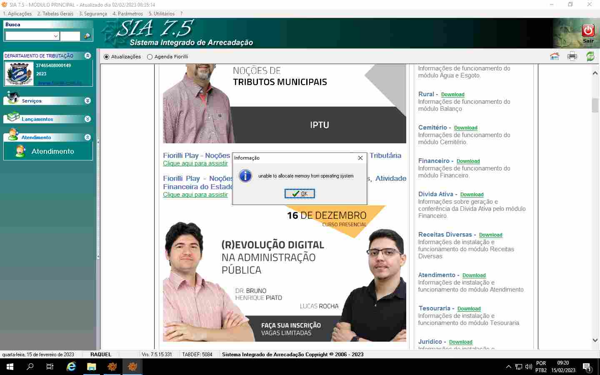Open the Utilitários menu

click(162, 14)
